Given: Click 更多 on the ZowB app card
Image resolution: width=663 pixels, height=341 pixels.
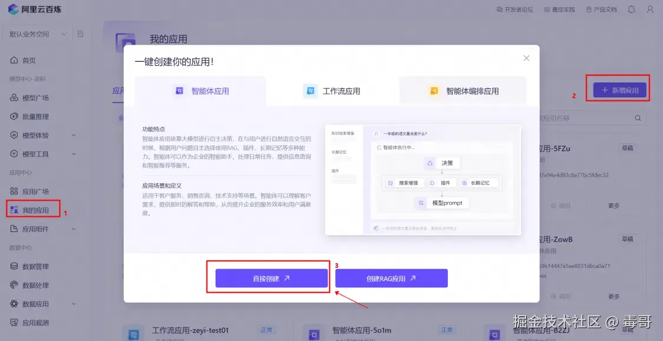Looking at the screenshot, I should tap(614, 297).
